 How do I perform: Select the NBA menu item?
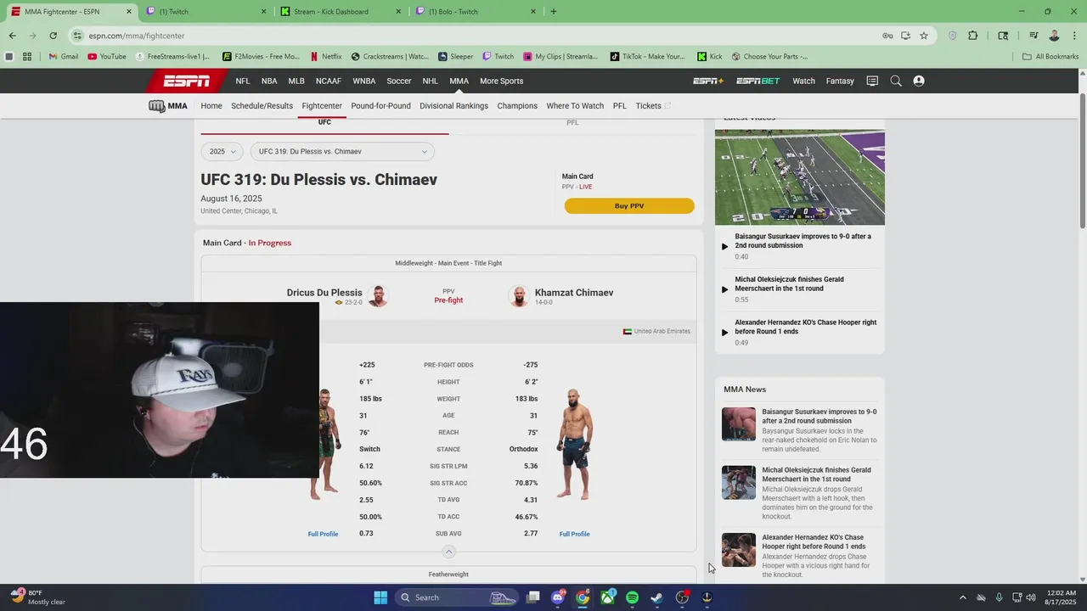pos(269,81)
